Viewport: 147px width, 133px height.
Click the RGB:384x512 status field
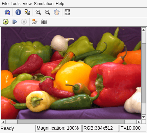[x=100, y=128]
